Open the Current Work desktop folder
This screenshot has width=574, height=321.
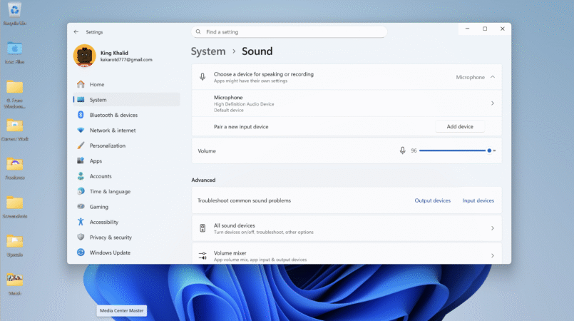pos(15,130)
